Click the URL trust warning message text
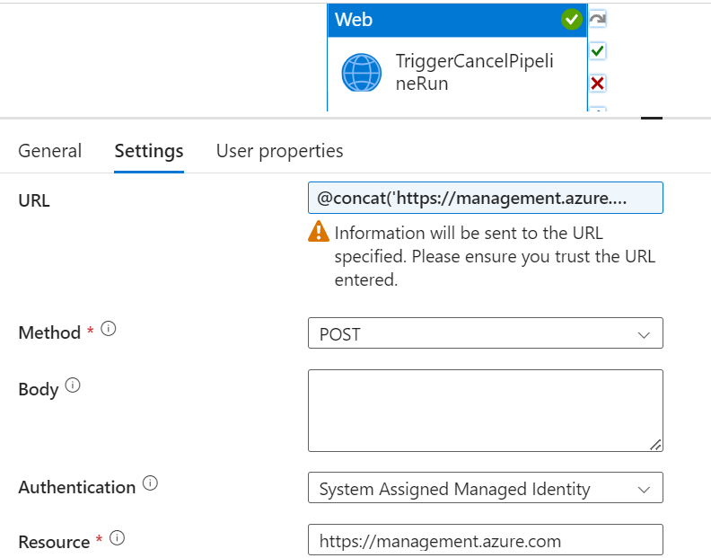This screenshot has height=558, width=711. coord(495,256)
